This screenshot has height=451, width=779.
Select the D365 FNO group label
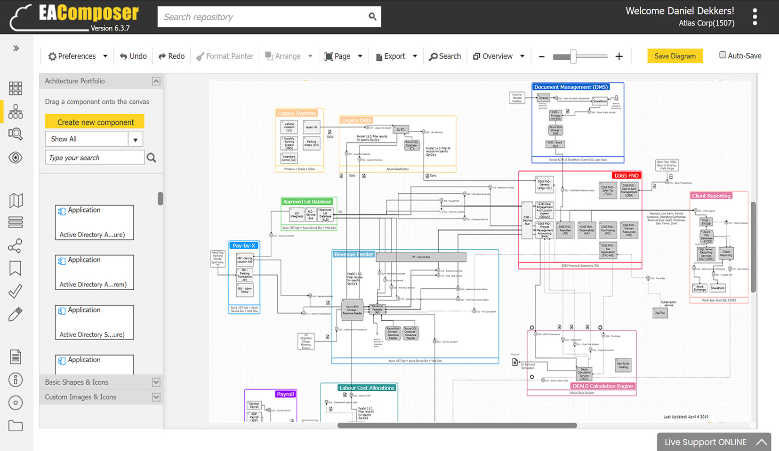click(x=626, y=175)
